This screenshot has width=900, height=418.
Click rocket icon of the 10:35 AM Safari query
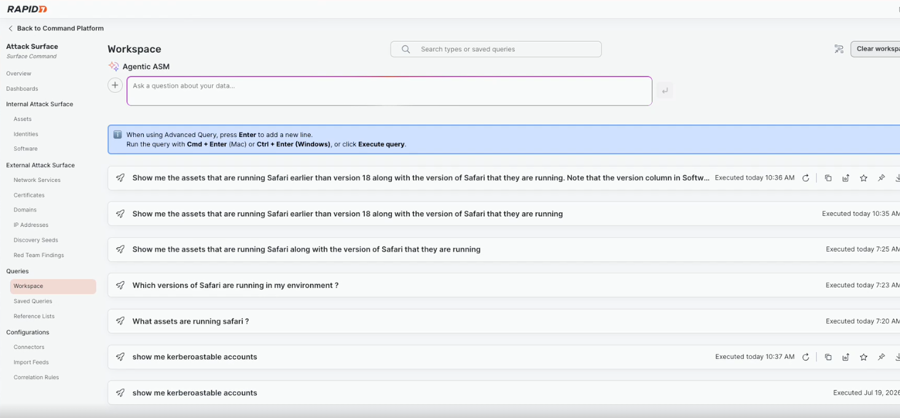tap(120, 214)
